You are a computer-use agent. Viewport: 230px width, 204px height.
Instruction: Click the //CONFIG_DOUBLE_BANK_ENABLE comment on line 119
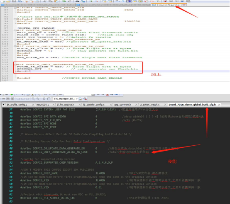click(92, 78)
